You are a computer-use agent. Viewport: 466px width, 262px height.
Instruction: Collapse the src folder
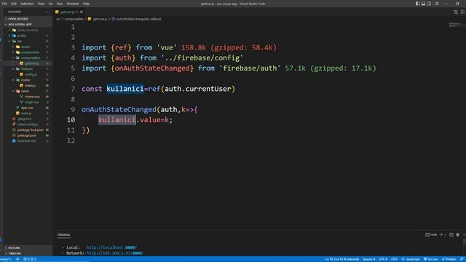(x=27, y=41)
